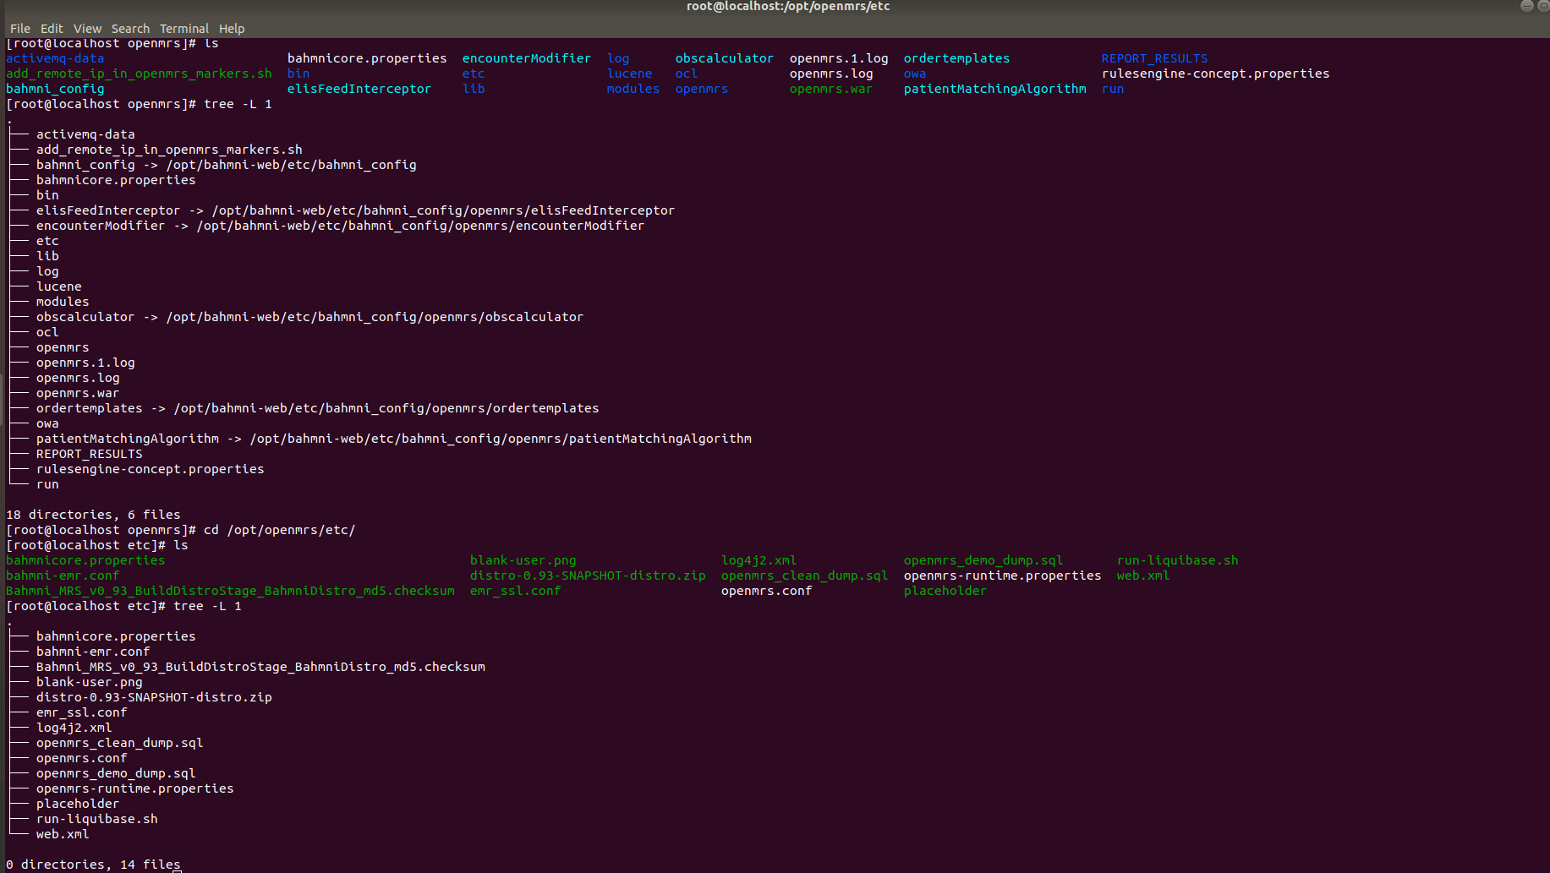Click obscalculator in the colored ls listing

click(x=724, y=58)
